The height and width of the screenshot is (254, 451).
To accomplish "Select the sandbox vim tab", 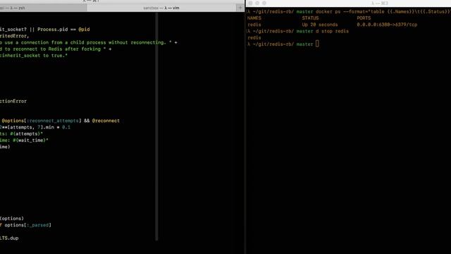I will tap(161, 8).
